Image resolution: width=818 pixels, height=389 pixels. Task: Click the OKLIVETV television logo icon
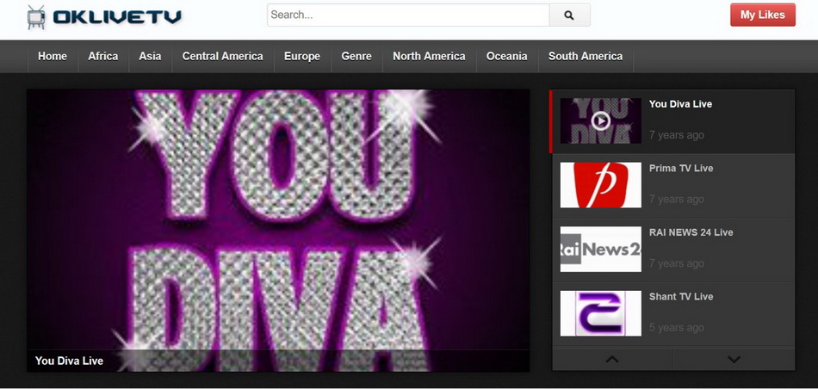point(36,16)
